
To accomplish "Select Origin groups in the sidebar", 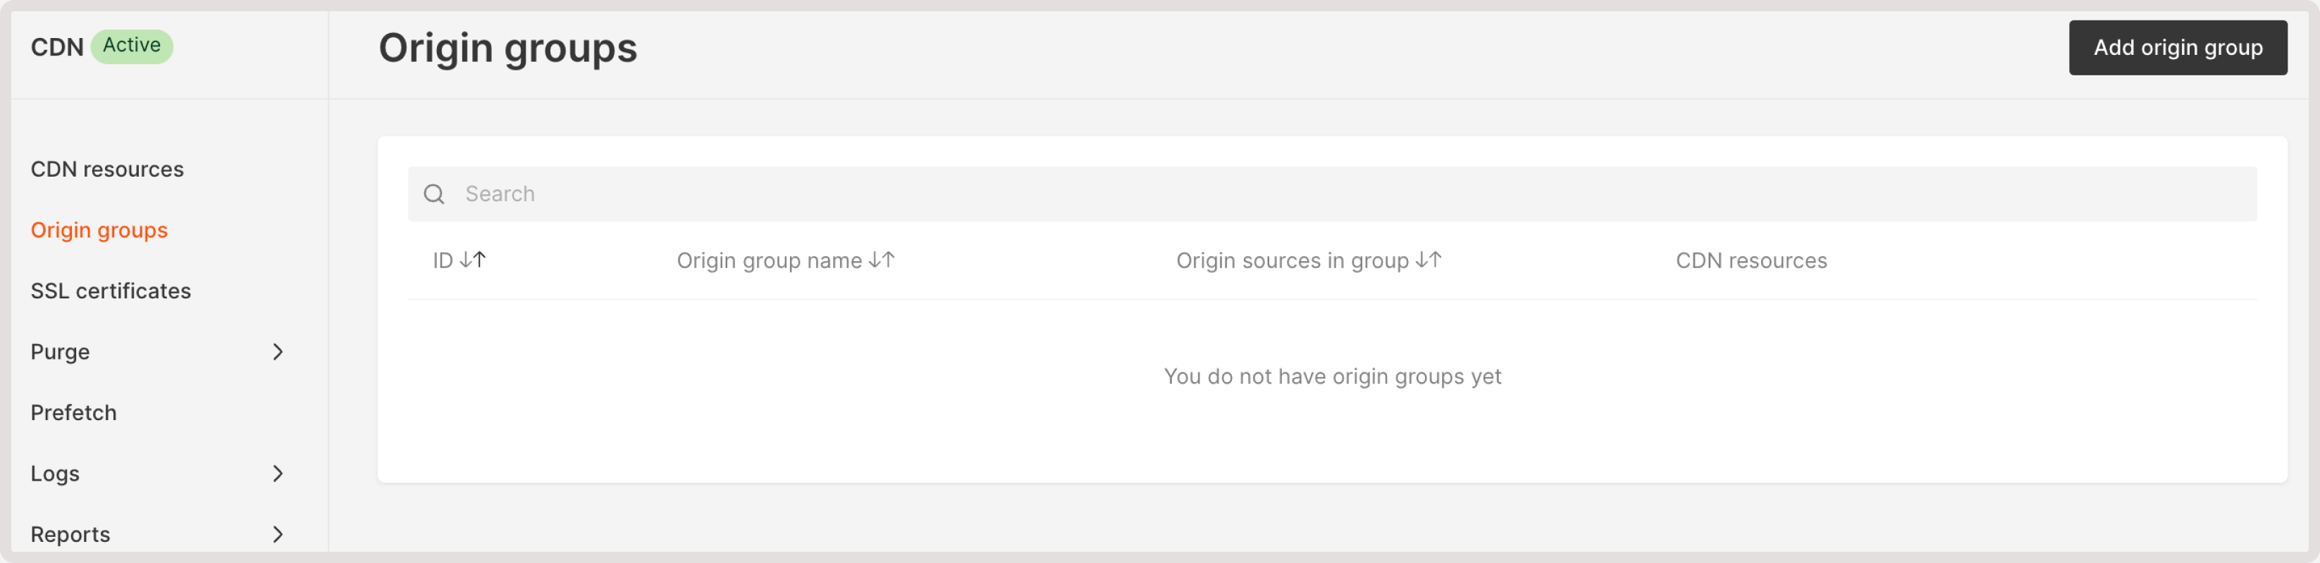I will click(x=99, y=229).
